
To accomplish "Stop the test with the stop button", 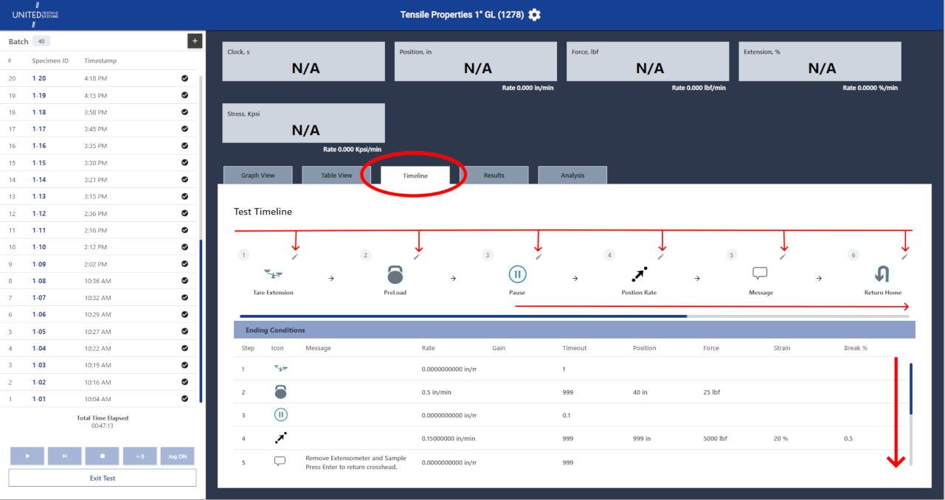I will (x=102, y=456).
